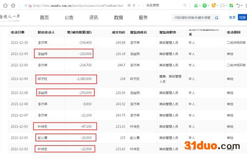Open the 首页 navigation tab
Screen dimensions: 247x154
(x=44, y=17)
